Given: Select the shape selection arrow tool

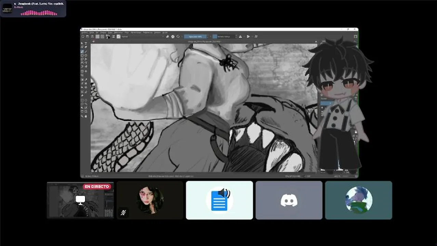Looking at the screenshot, I should click(82, 43).
